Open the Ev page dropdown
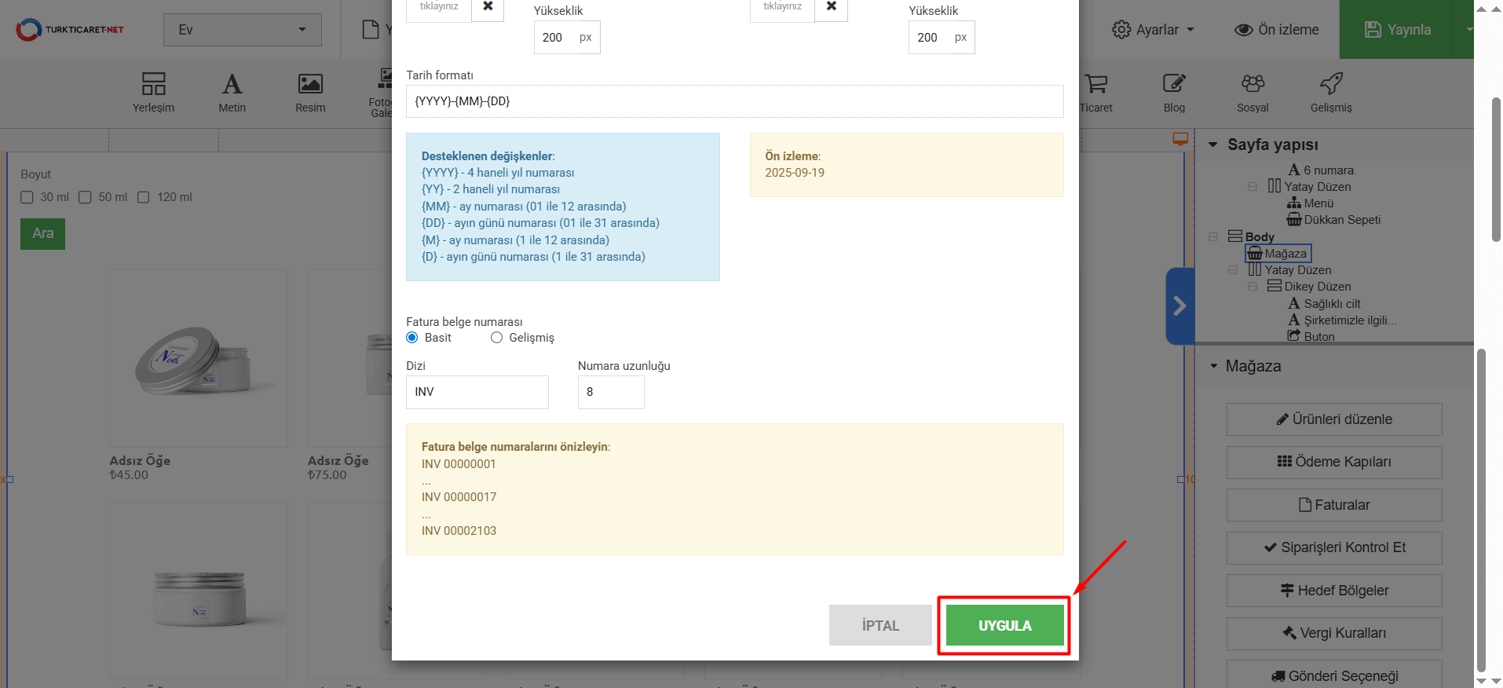 tap(242, 30)
